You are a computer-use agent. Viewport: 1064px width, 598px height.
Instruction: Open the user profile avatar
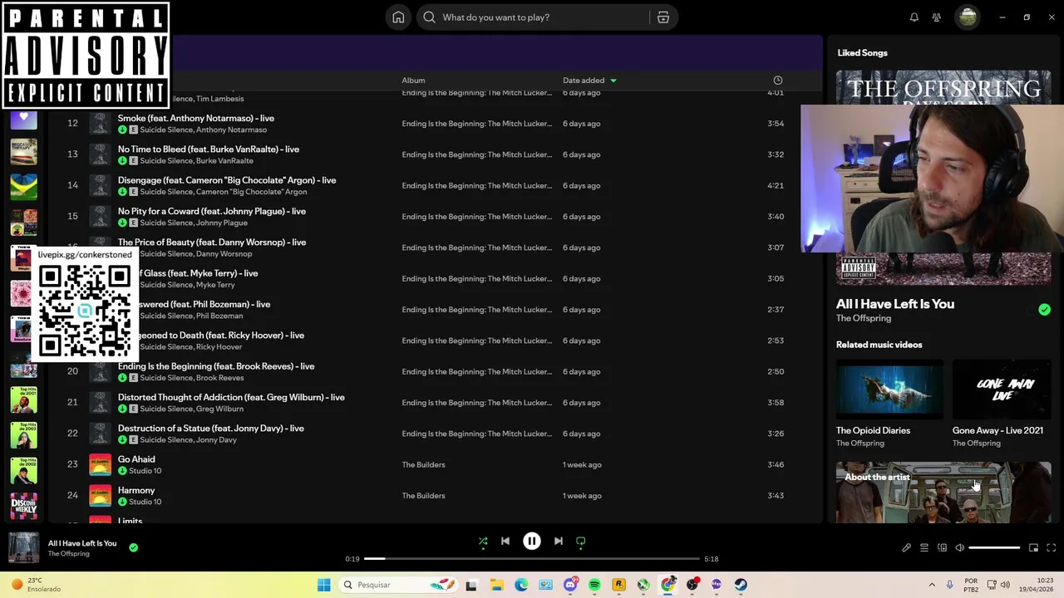[968, 17]
